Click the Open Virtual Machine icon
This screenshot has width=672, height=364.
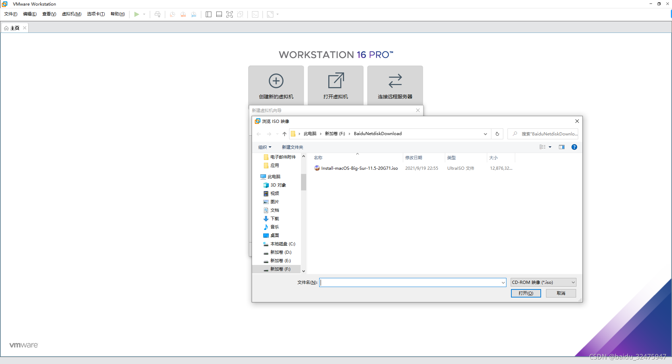pyautogui.click(x=336, y=81)
